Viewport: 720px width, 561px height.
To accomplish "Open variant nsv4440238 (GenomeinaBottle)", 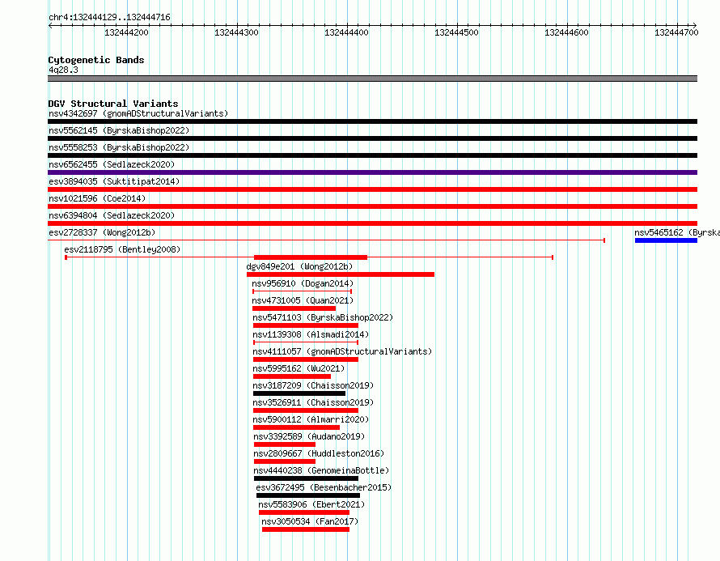I will pos(321,470).
